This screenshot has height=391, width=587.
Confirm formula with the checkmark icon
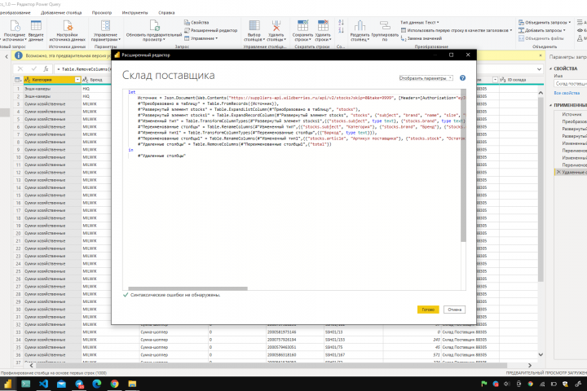point(34,69)
